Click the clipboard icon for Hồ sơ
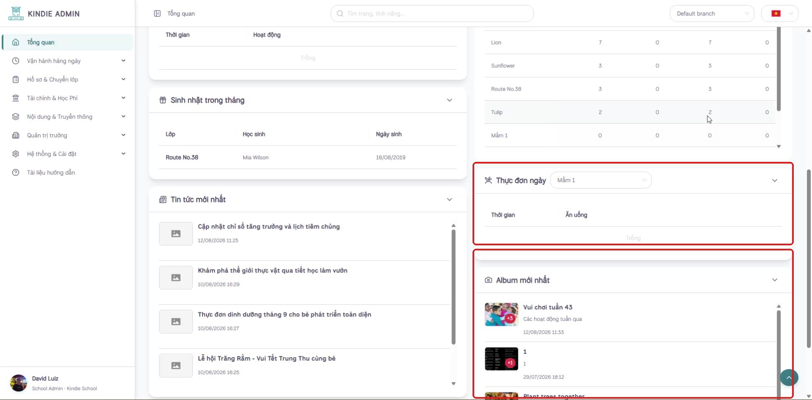812x400 pixels. 16,80
